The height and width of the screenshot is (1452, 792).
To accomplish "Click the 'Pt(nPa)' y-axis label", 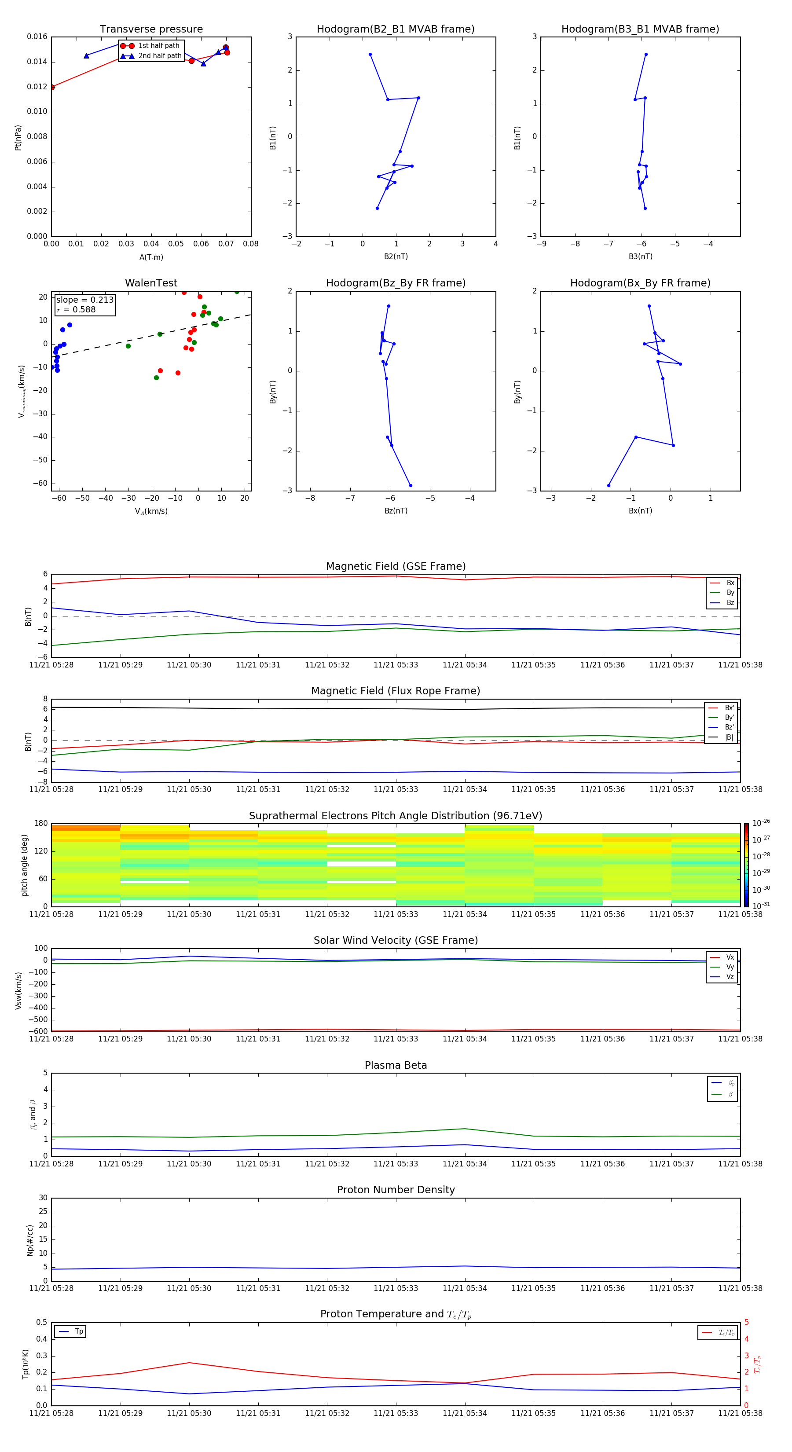I will coord(18,138).
